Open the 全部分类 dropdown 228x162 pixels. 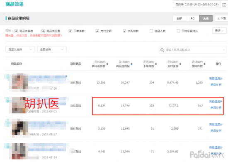(52, 49)
